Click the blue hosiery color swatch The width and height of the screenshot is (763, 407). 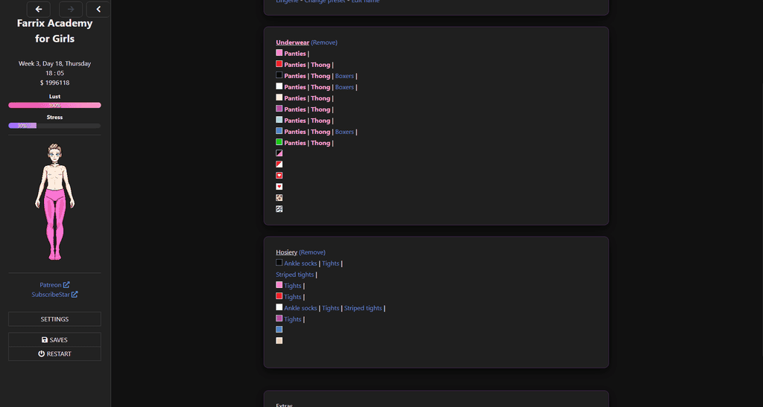(279, 330)
